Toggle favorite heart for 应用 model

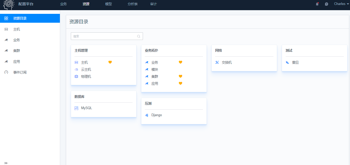pos(180,83)
